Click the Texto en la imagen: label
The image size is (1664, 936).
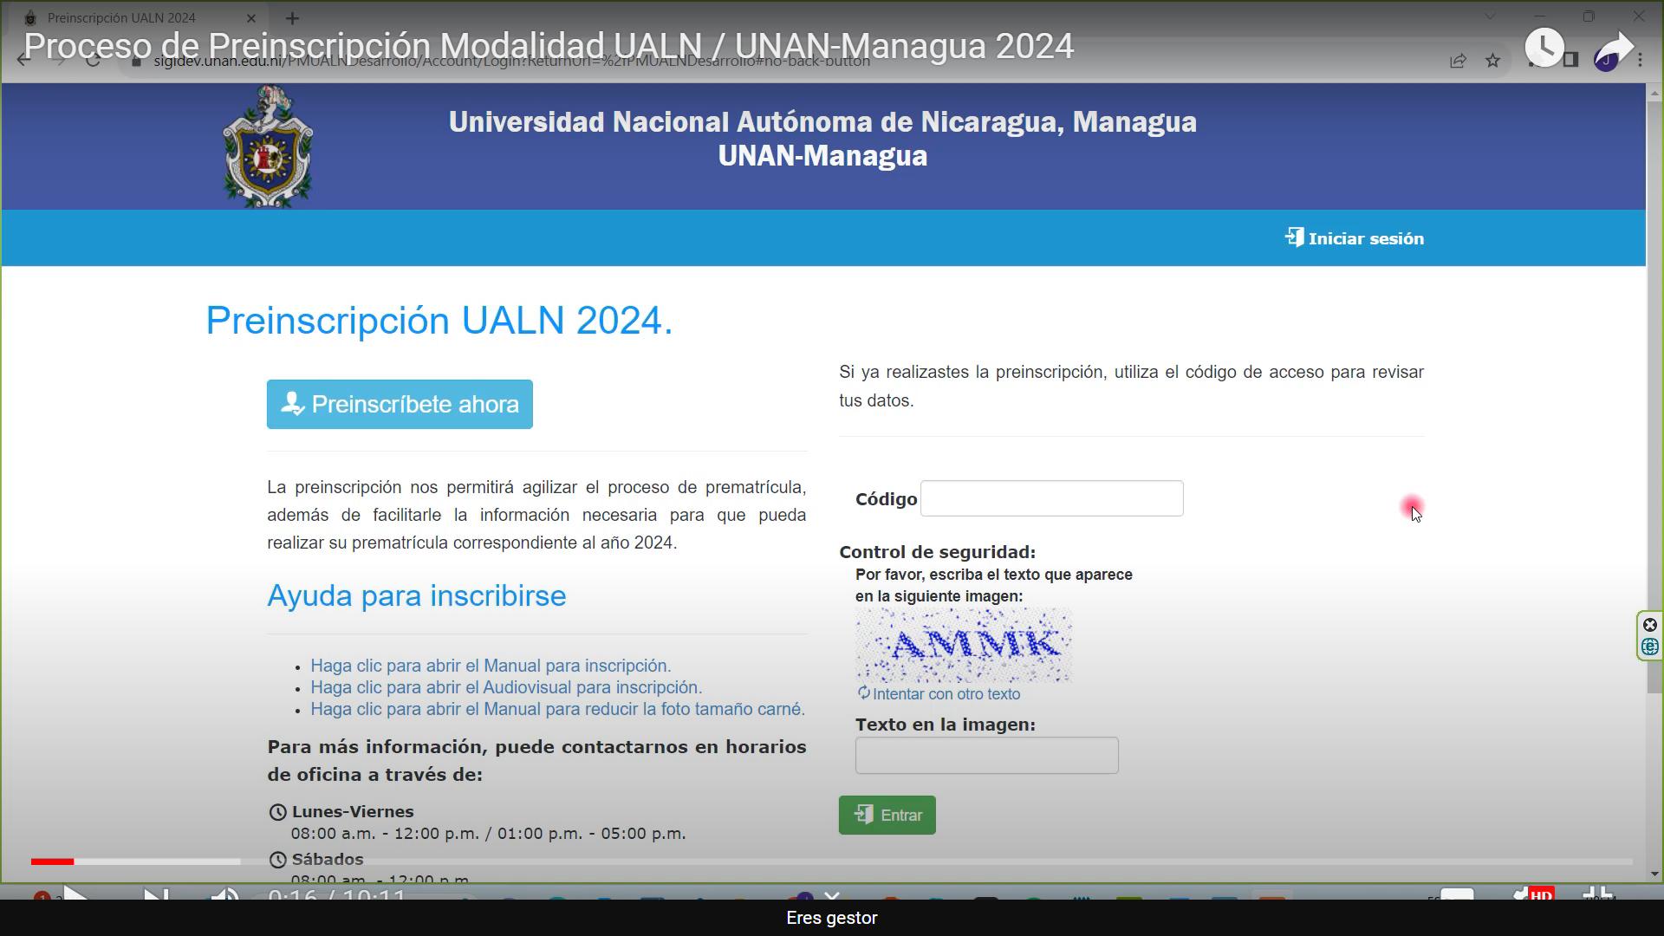[x=945, y=725]
